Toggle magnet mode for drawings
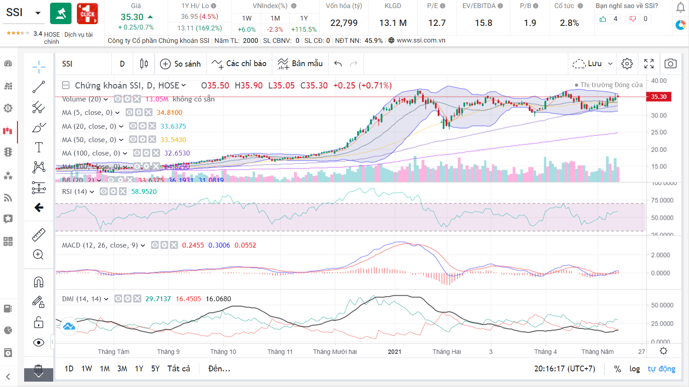 coord(39,282)
